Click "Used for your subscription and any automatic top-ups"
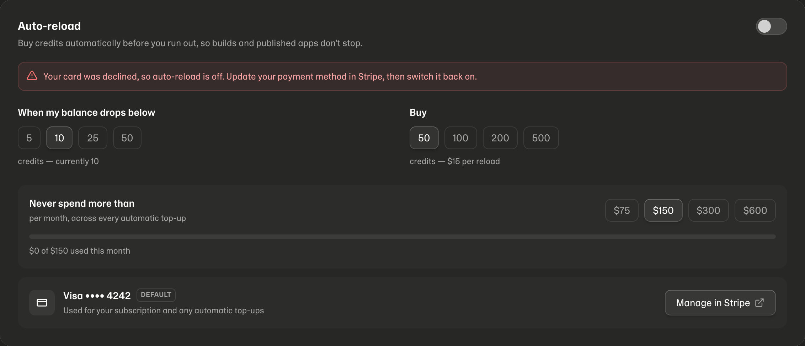The width and height of the screenshot is (805, 346). click(x=164, y=310)
